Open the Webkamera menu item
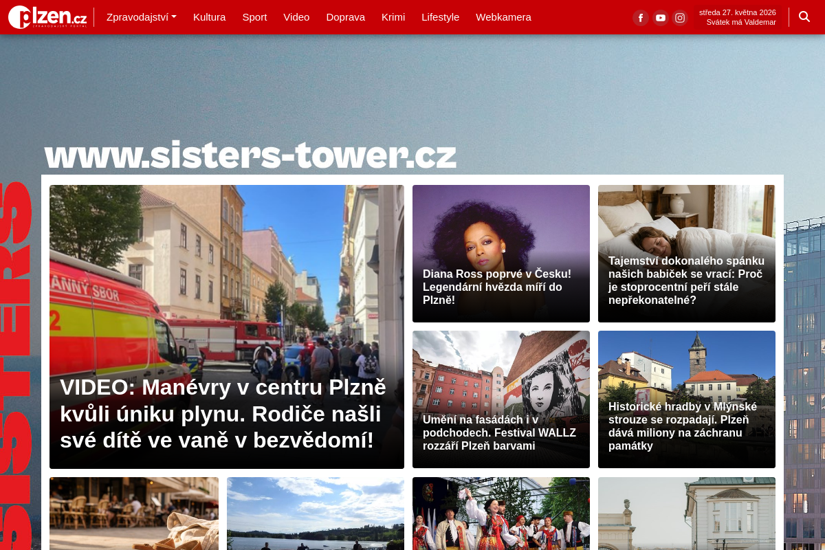This screenshot has width=825, height=550. [x=503, y=17]
